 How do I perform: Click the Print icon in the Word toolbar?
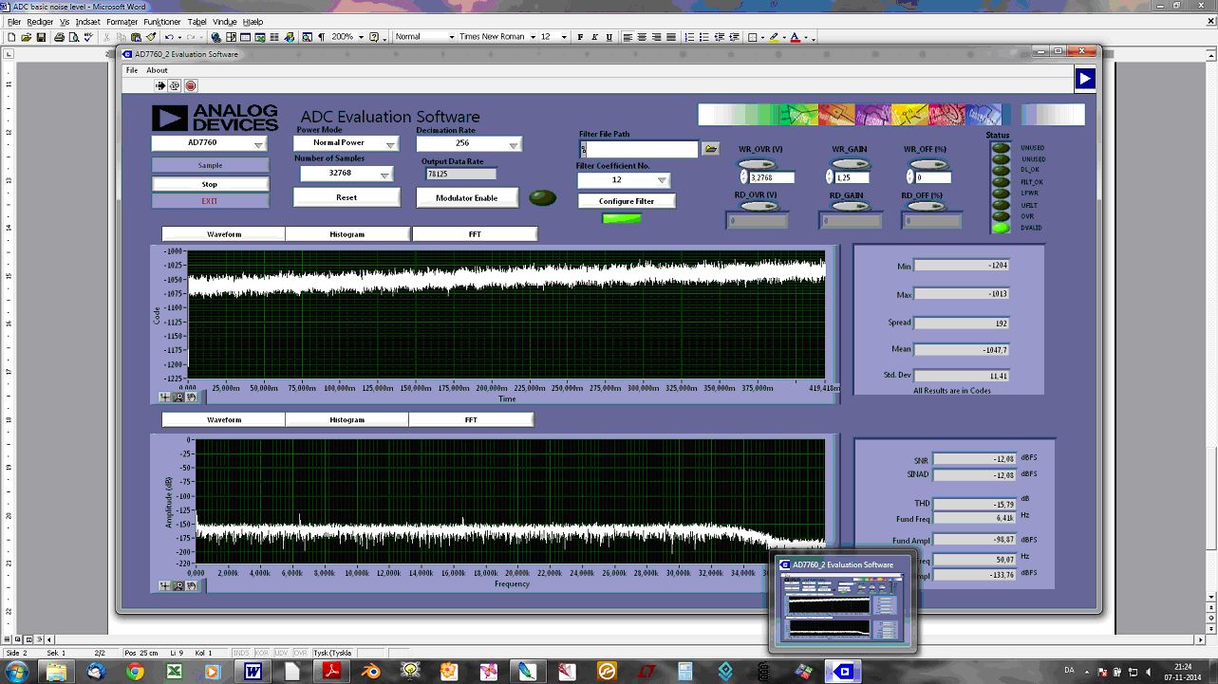click(59, 37)
